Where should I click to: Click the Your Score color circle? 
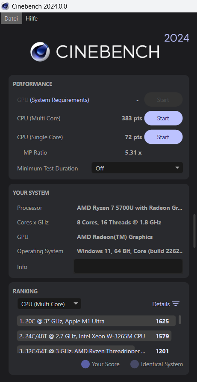tap(85, 364)
